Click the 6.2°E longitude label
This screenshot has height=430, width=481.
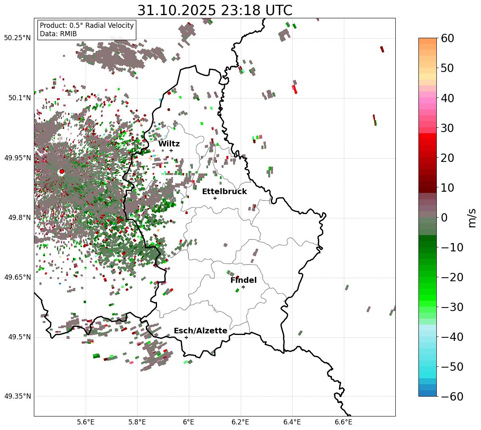[x=241, y=422]
